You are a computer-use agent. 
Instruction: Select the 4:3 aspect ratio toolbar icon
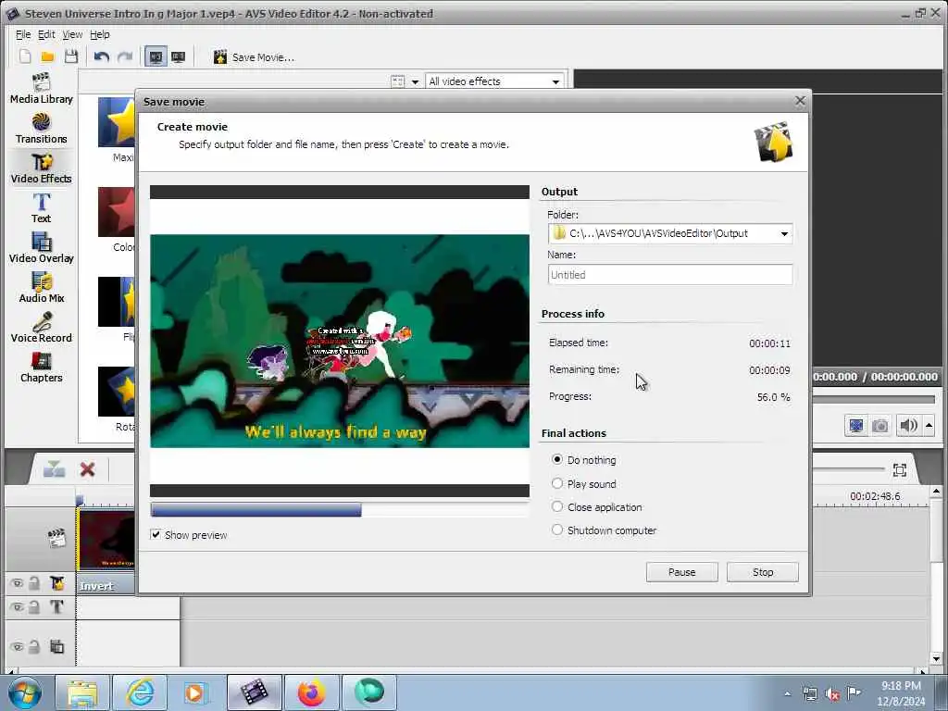pos(156,56)
